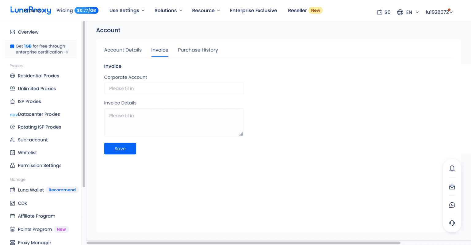
Task: Click the Enterprise Exclusive menu item
Action: 253,10
